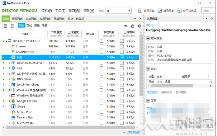Click the large grid view icon
Screen dimensions: 217x136
[5, 26]
